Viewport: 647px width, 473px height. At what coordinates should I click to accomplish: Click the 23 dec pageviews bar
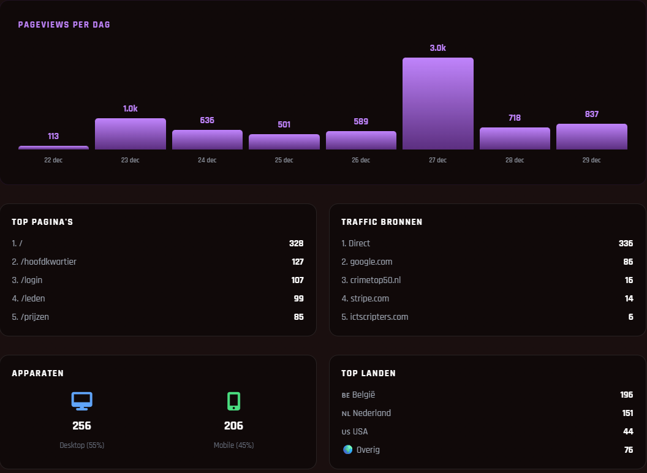(130, 134)
